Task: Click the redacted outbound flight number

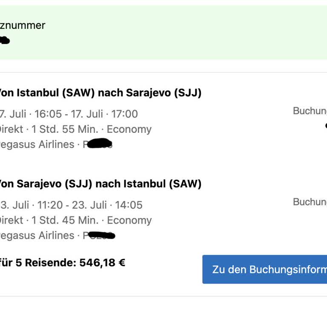Action: click(99, 144)
